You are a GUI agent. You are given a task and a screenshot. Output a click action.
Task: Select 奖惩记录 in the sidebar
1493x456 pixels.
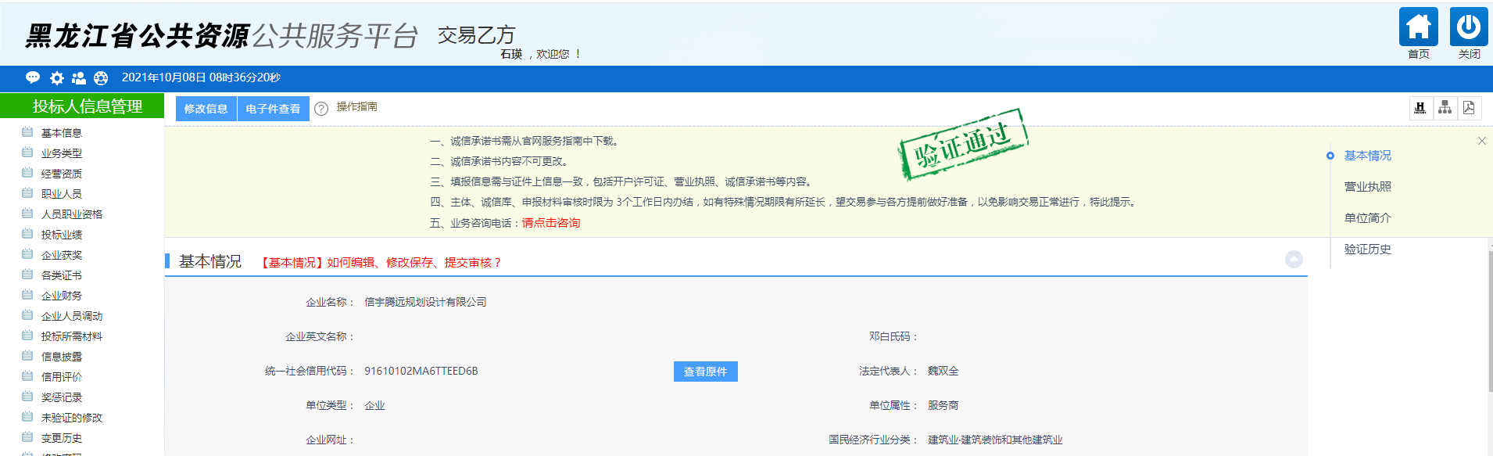pos(61,397)
